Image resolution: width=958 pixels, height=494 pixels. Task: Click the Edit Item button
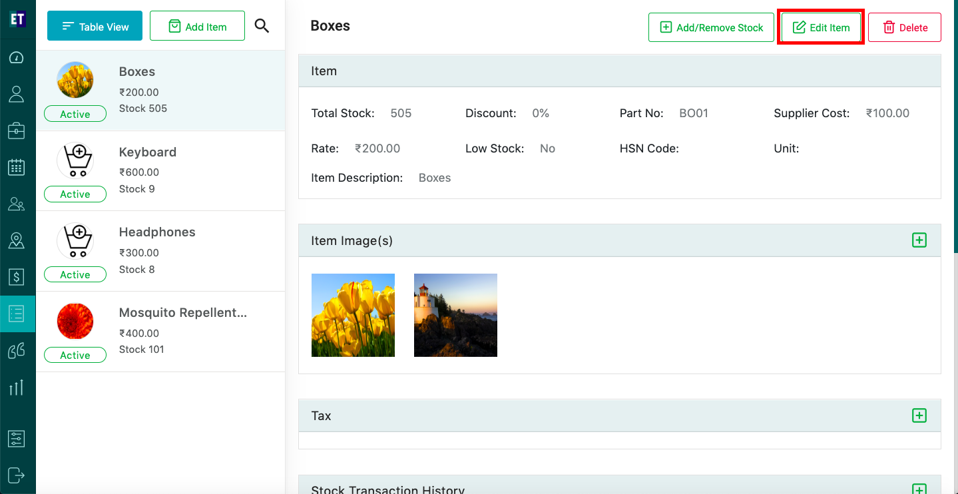821,27
